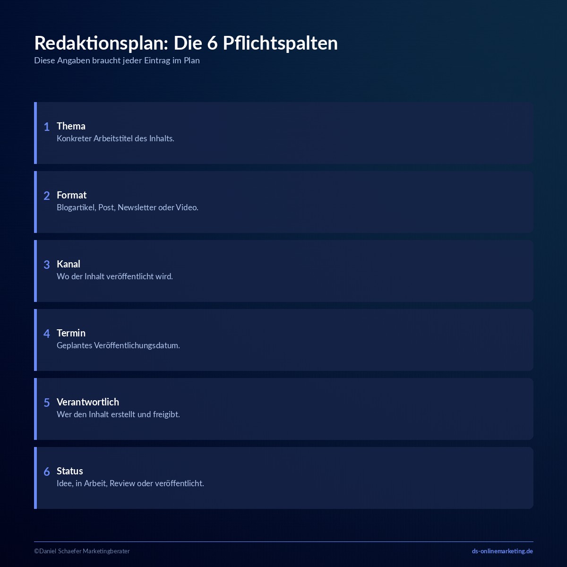Screen dimensions: 567x567
Task: Click the 'Verantwortlich' heading
Action: (x=88, y=402)
